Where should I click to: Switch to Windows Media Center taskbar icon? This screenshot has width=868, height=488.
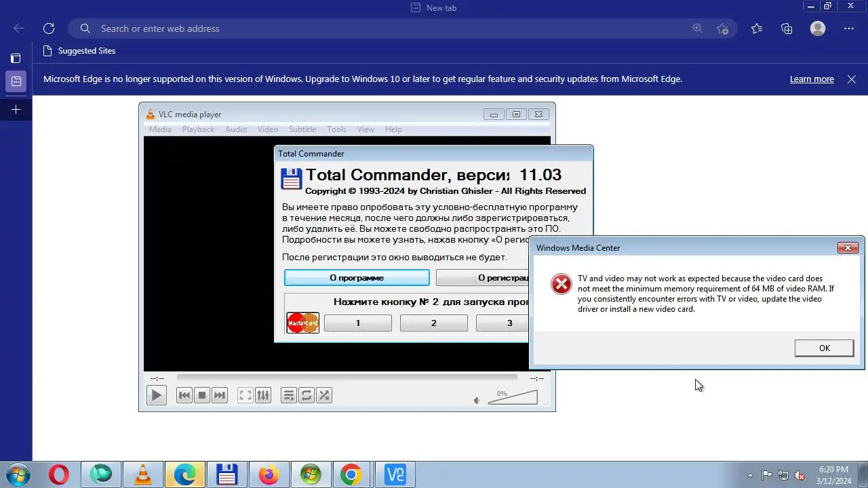311,474
